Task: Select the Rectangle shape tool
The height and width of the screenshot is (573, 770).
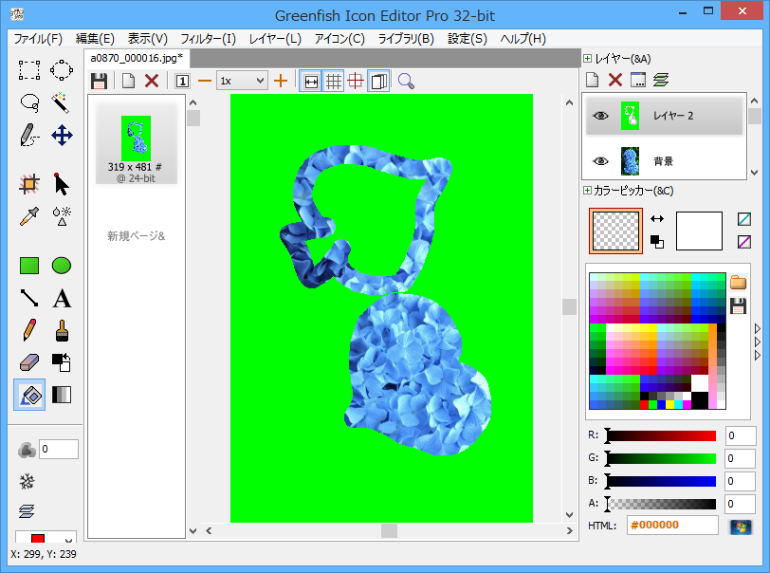Action: (29, 266)
